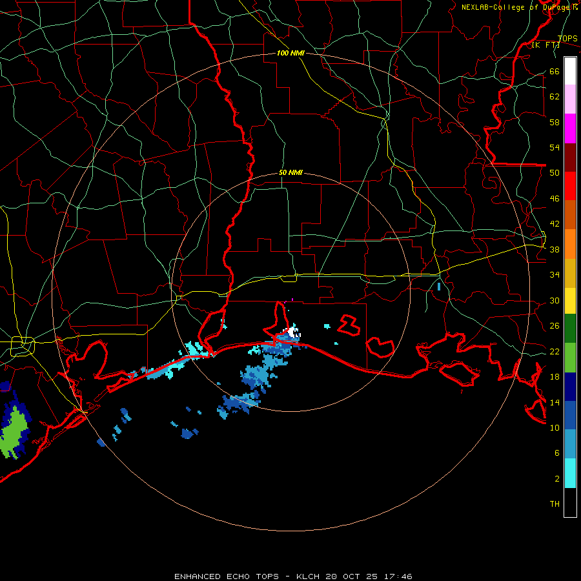
Task: Select the dark red legend swatch
Action: click(570, 158)
